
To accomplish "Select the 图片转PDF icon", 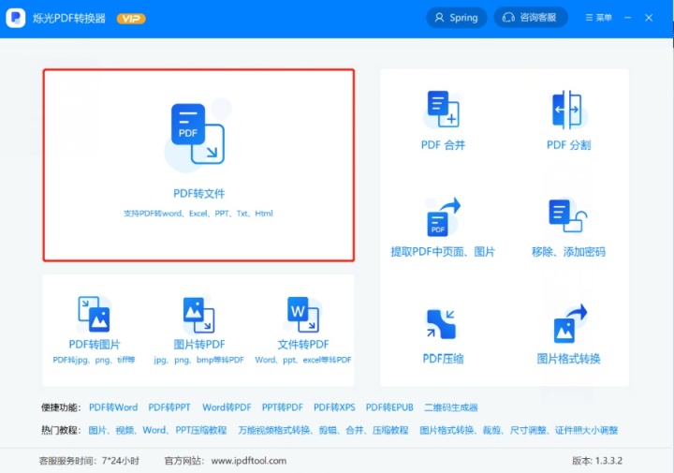I will (198, 315).
